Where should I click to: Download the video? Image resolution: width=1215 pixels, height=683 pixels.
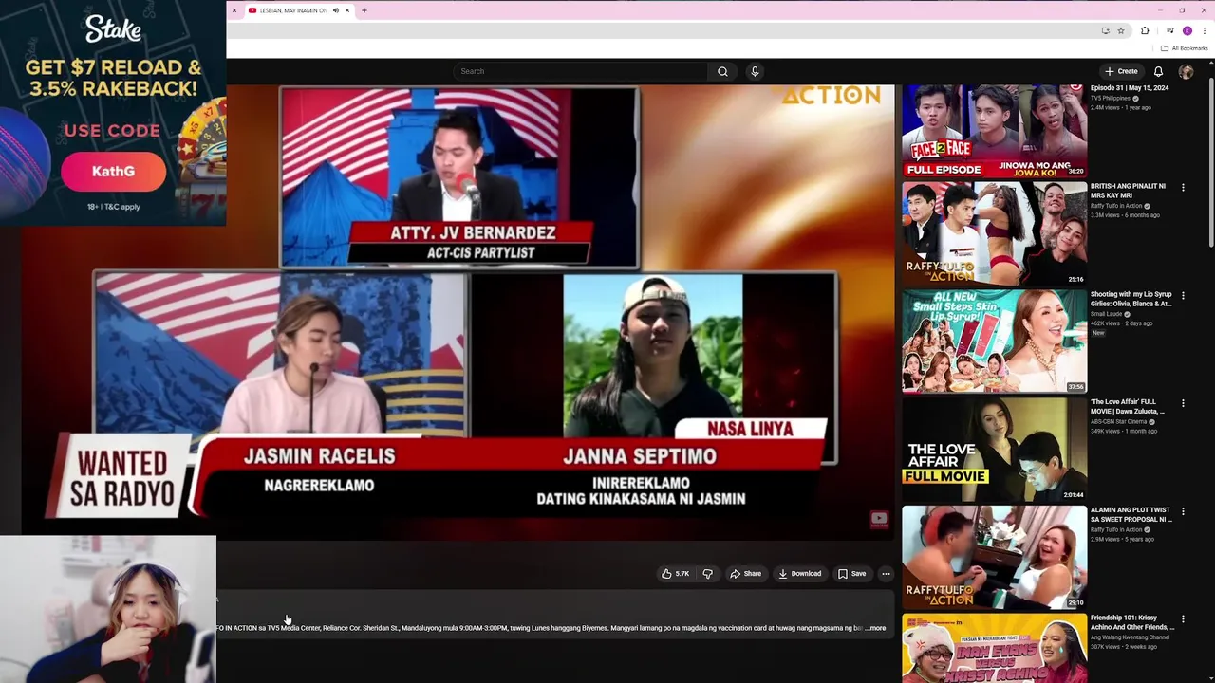pyautogui.click(x=799, y=574)
